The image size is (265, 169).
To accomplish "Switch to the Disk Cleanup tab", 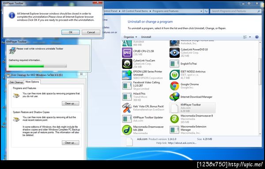I will point(16,82).
